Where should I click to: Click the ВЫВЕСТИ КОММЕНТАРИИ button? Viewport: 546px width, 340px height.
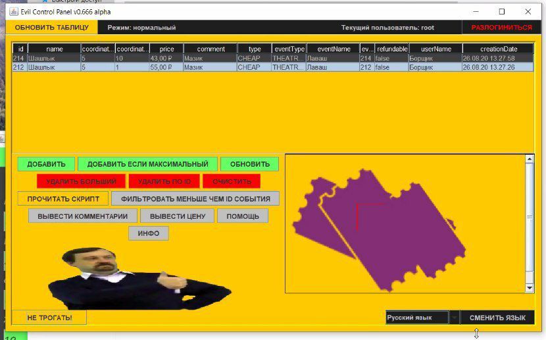[x=82, y=216]
